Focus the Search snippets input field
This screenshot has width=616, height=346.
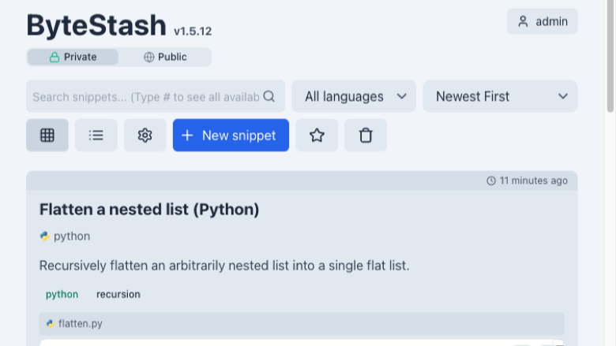tap(146, 97)
